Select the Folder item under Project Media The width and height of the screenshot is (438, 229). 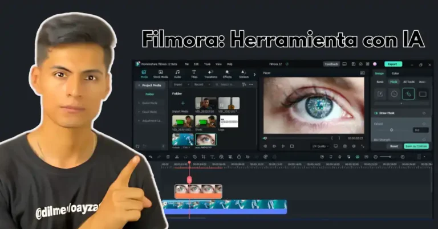click(150, 95)
